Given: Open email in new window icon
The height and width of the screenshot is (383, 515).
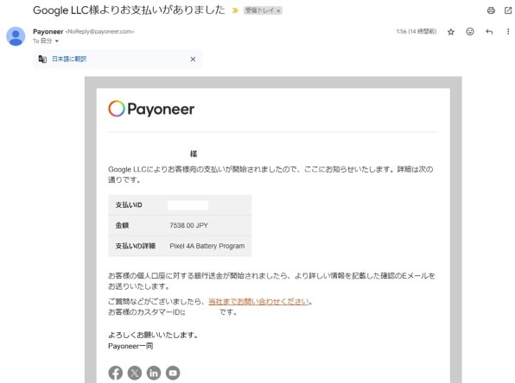Looking at the screenshot, I should click(x=508, y=10).
